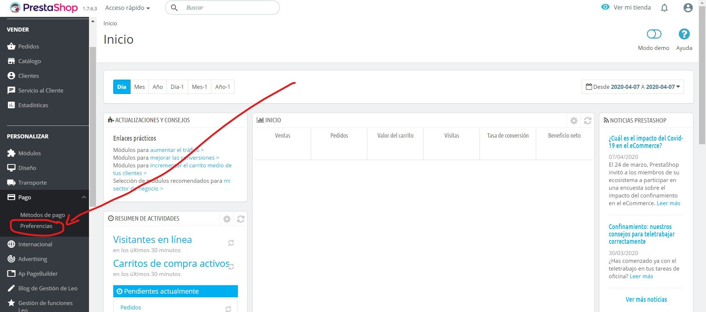Click the PrestaShop logo

(x=43, y=7)
